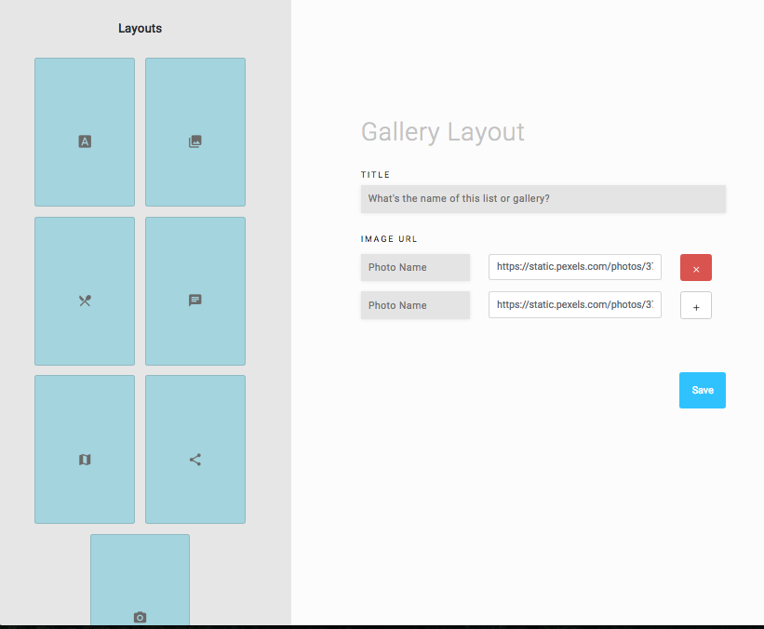Save the gallery layout
Image resolution: width=764 pixels, height=629 pixels.
click(703, 390)
